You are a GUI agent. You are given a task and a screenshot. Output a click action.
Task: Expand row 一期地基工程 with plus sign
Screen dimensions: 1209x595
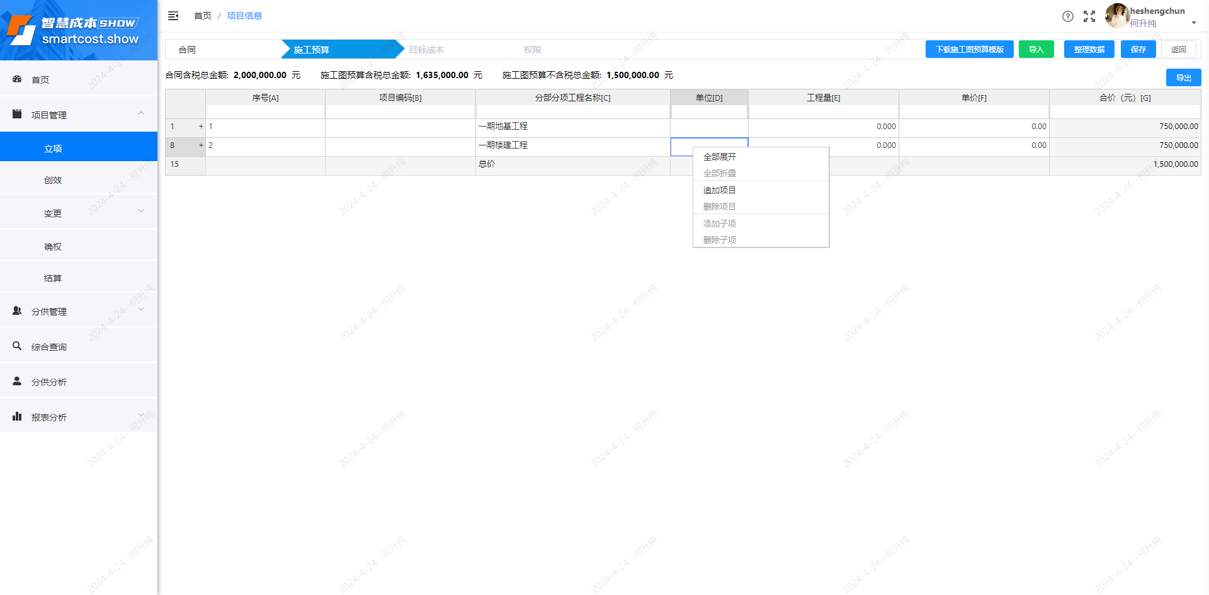[x=201, y=127]
